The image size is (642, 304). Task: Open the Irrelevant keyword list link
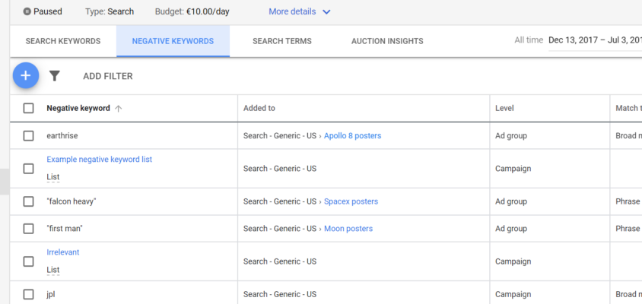click(x=62, y=252)
